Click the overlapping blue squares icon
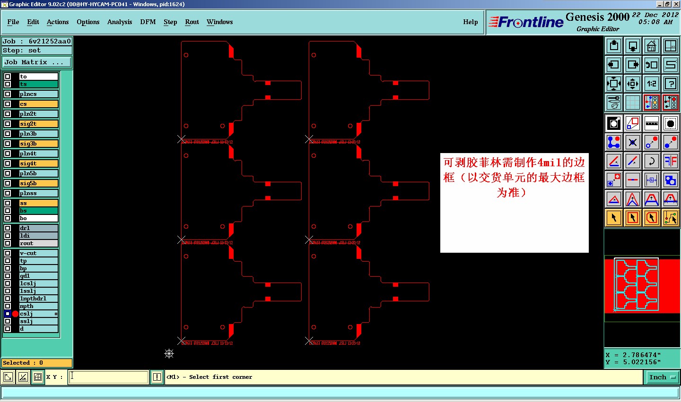 [671, 180]
